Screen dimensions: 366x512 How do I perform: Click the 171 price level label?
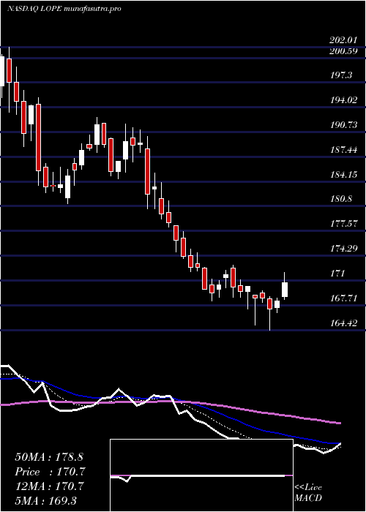[x=337, y=274]
